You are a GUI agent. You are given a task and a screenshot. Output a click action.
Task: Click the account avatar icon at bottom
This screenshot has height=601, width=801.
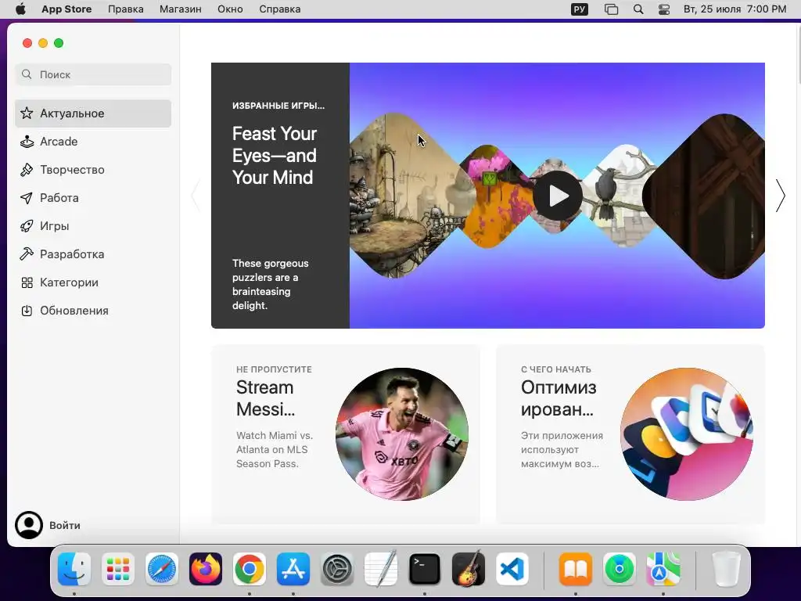[29, 525]
